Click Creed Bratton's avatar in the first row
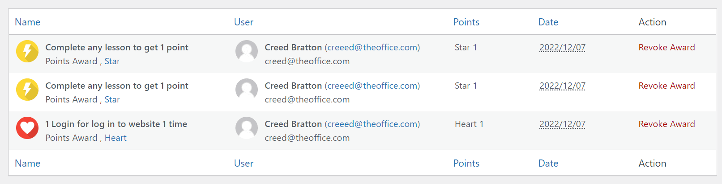Viewport: 722px width, 184px height. coord(247,51)
